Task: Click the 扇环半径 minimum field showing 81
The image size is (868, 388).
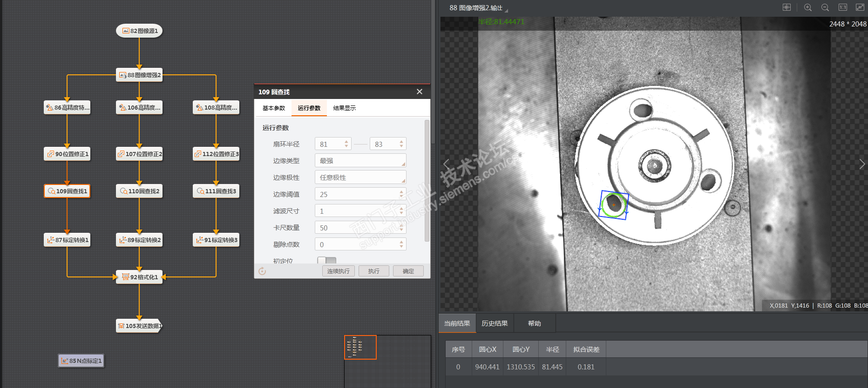Action: [333, 144]
